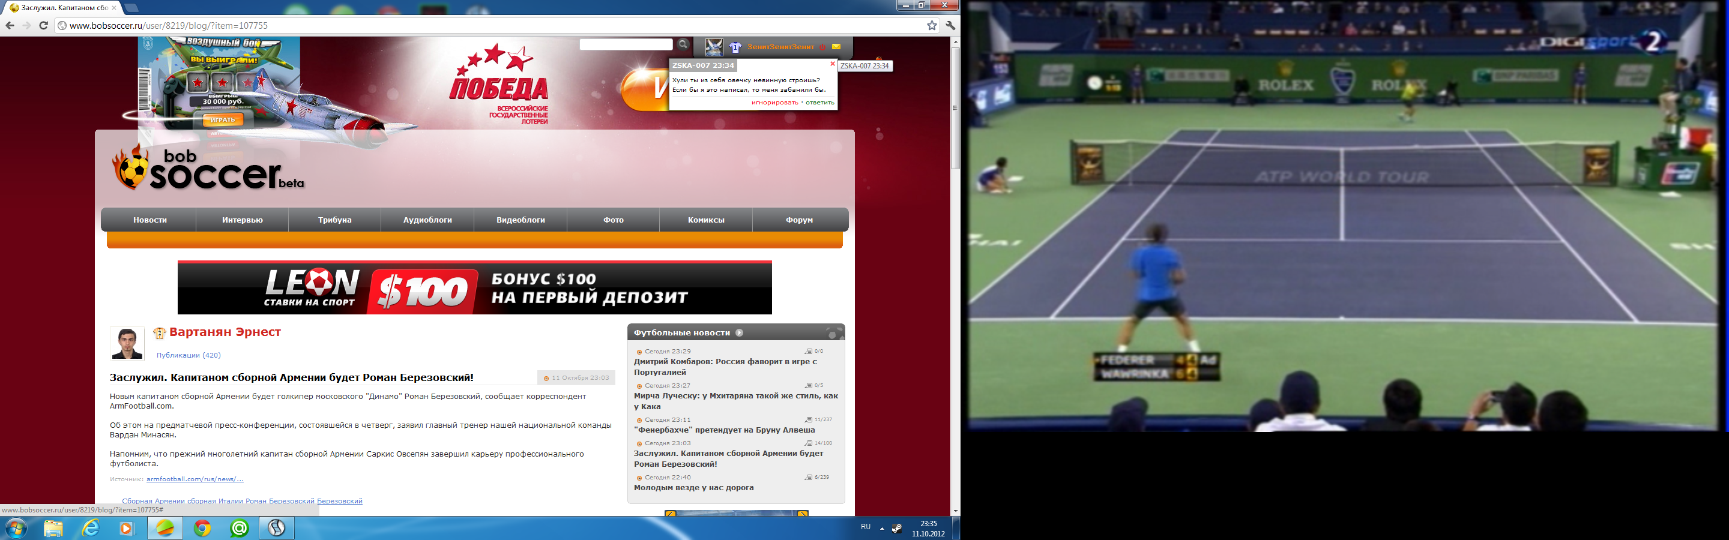Screen dimensions: 1729x540
Task: Open news 'Фенербахче претендует на Бруну Алвеша'
Action: 724,430
